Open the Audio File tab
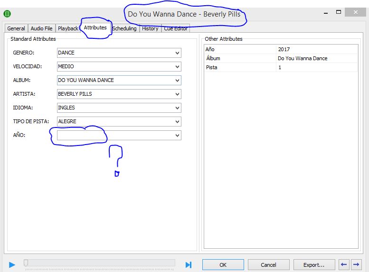 coord(42,29)
